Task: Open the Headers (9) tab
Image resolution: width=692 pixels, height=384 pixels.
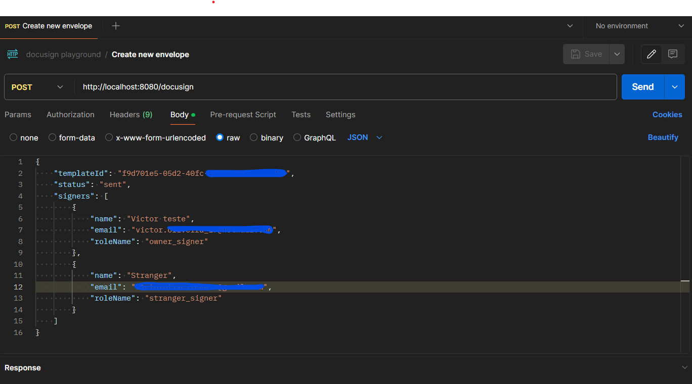Action: (131, 115)
